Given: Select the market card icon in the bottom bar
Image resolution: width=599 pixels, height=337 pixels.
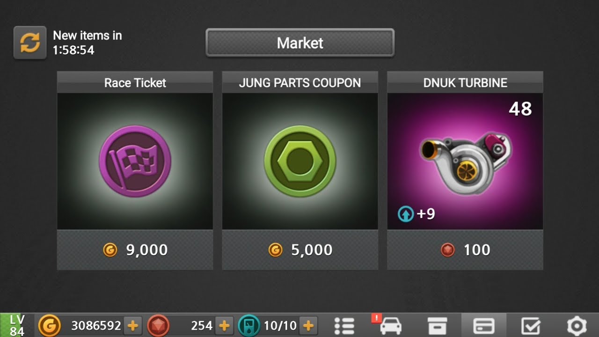Looking at the screenshot, I should tap(484, 326).
